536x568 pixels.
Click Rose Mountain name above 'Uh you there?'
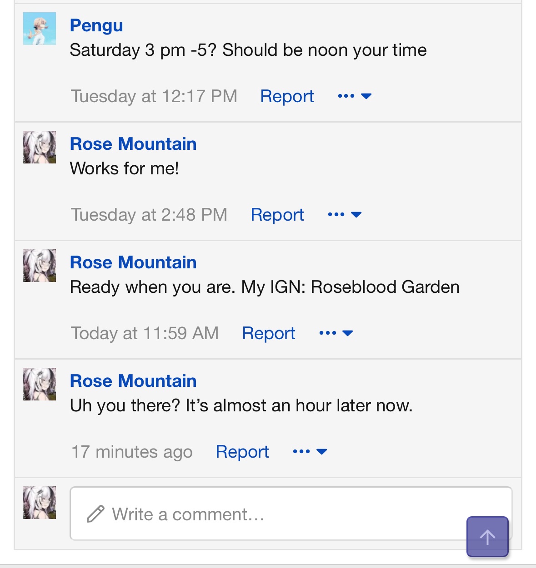coord(133,381)
